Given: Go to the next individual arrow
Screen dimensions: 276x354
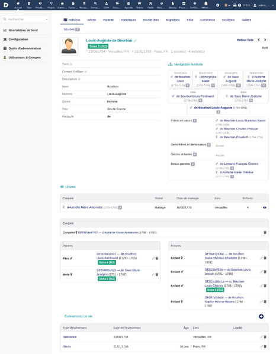Looking at the screenshot, I should (265, 40).
